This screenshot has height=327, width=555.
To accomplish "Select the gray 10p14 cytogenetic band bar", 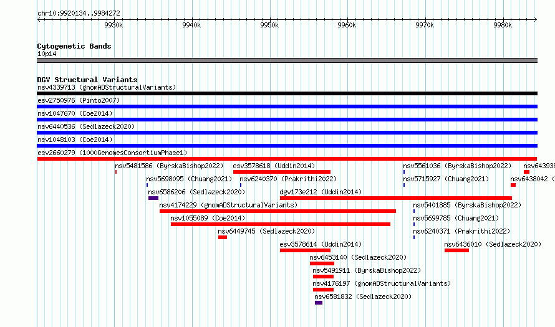I will point(287,60).
